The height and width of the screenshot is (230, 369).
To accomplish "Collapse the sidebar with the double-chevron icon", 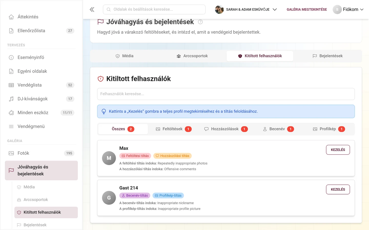I will pyautogui.click(x=92, y=9).
